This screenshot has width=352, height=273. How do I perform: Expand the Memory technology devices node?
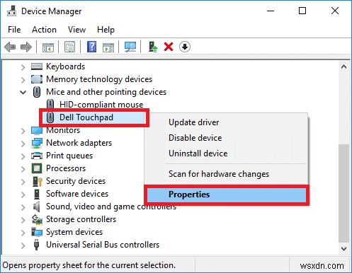click(23, 80)
